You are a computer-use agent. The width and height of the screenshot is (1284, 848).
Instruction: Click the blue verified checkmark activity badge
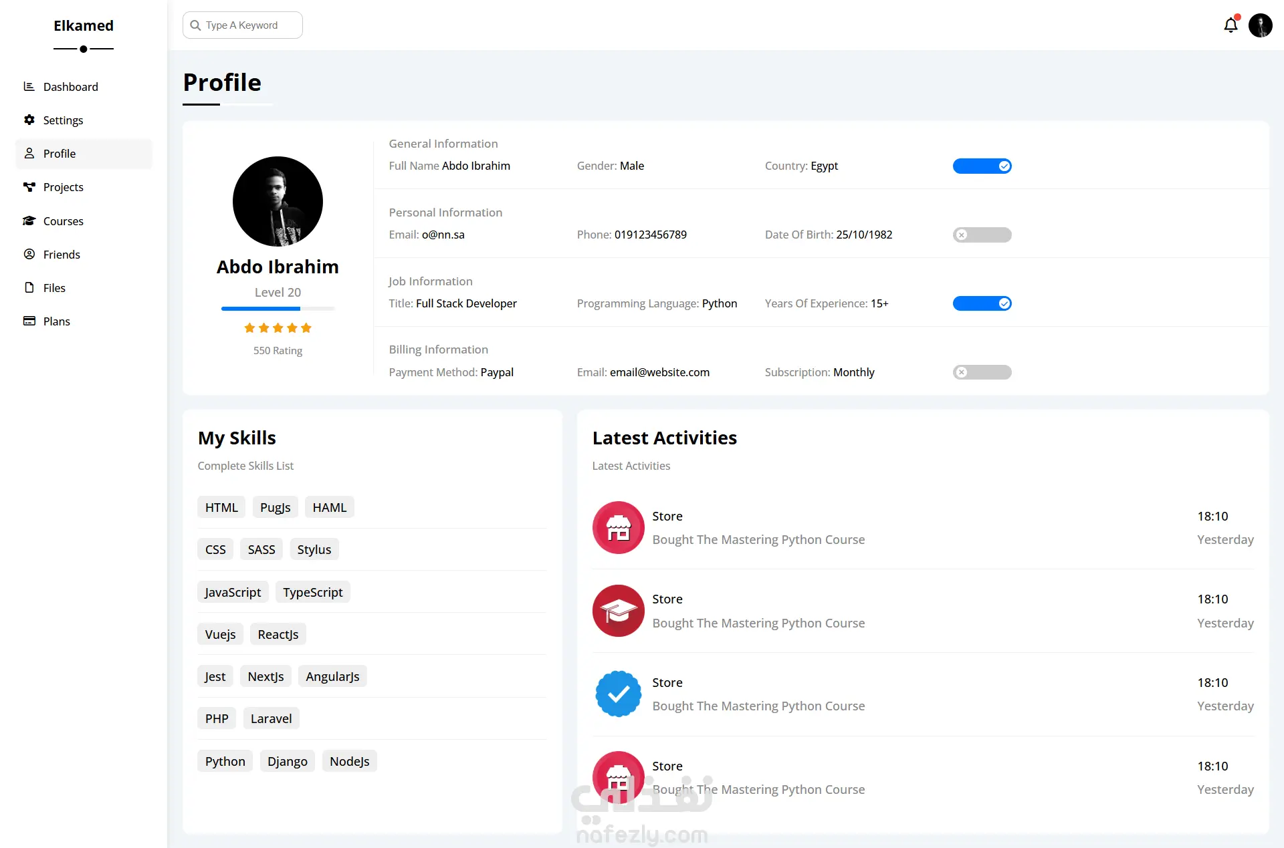point(618,694)
